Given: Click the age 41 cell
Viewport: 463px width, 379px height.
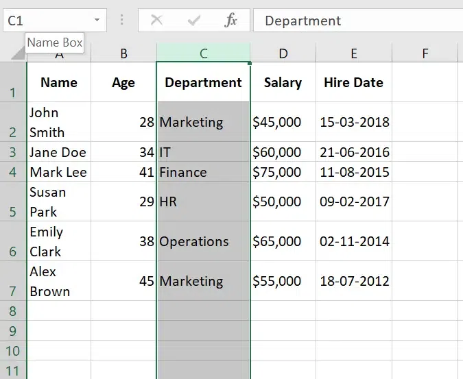Looking at the screenshot, I should coord(123,171).
